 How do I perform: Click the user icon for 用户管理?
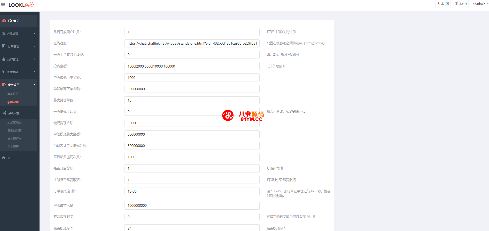[4, 59]
